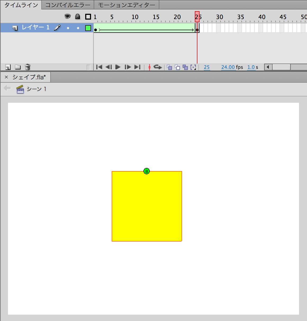Click the shape hint marker 'a'
Image resolution: width=307 pixels, height=321 pixels.
coord(147,171)
